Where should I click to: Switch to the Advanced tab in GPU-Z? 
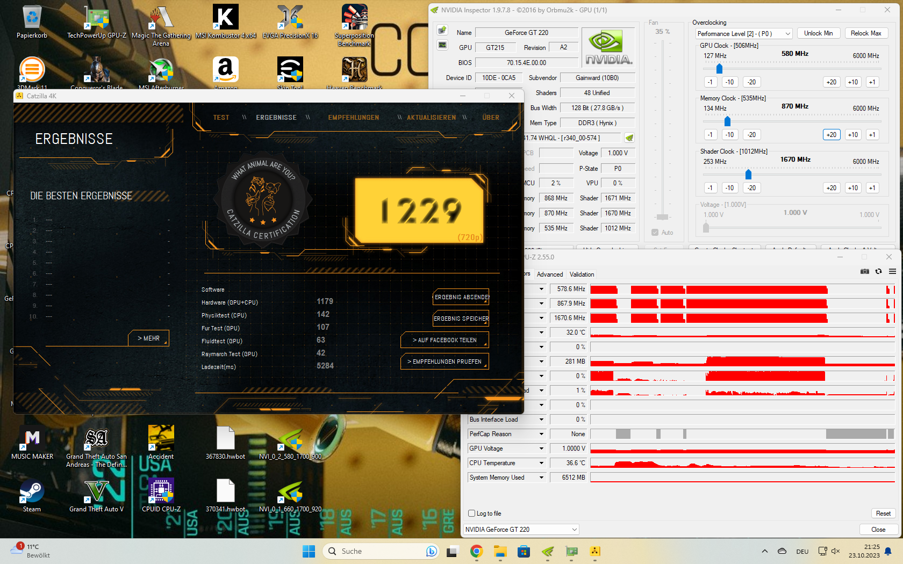click(x=550, y=274)
